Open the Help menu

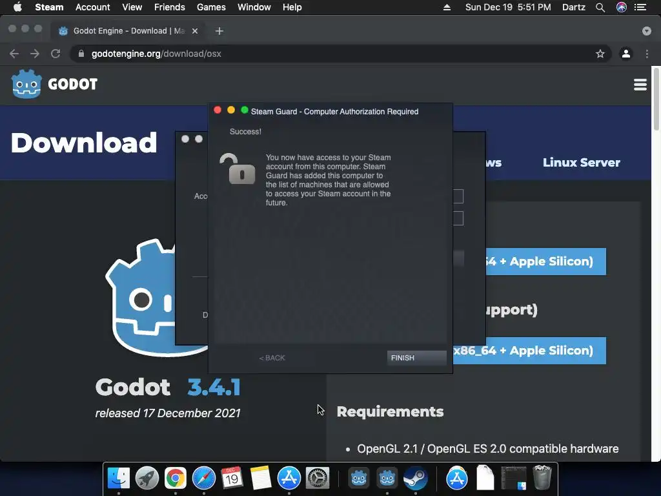click(x=292, y=7)
